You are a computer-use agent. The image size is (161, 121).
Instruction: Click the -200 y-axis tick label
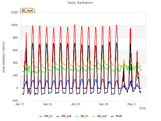pos(15,101)
